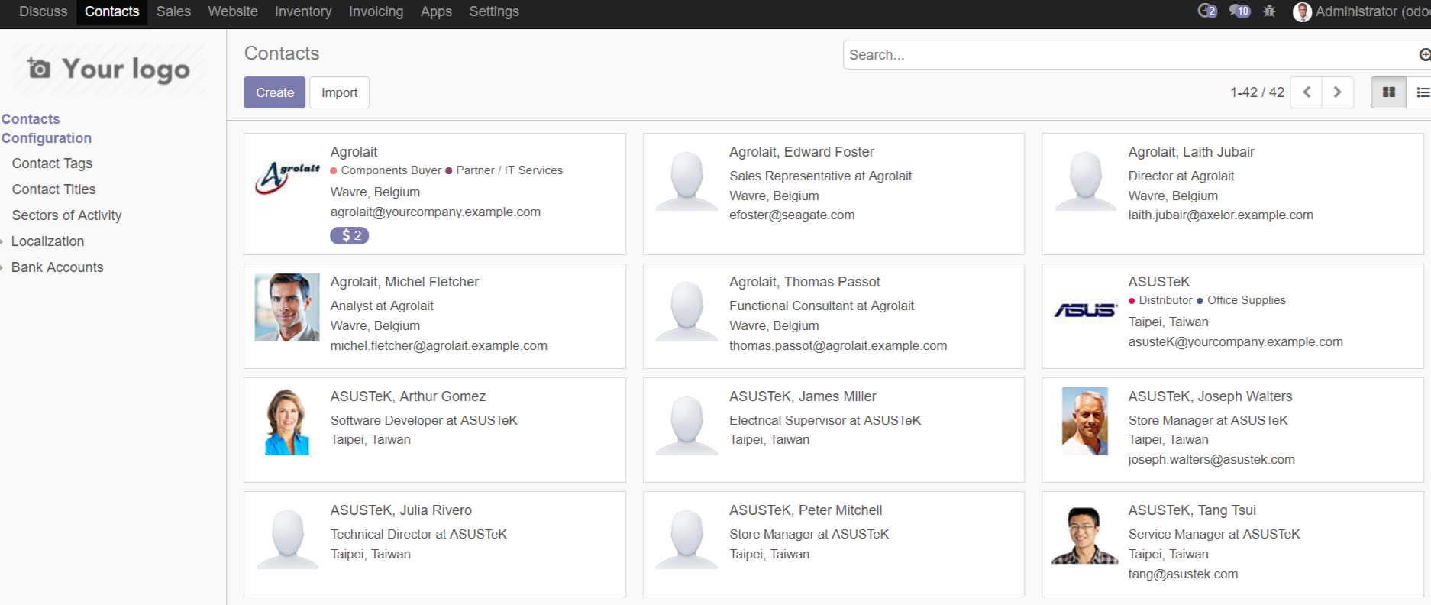Switch to list view icon
1431x605 pixels.
[x=1422, y=92]
